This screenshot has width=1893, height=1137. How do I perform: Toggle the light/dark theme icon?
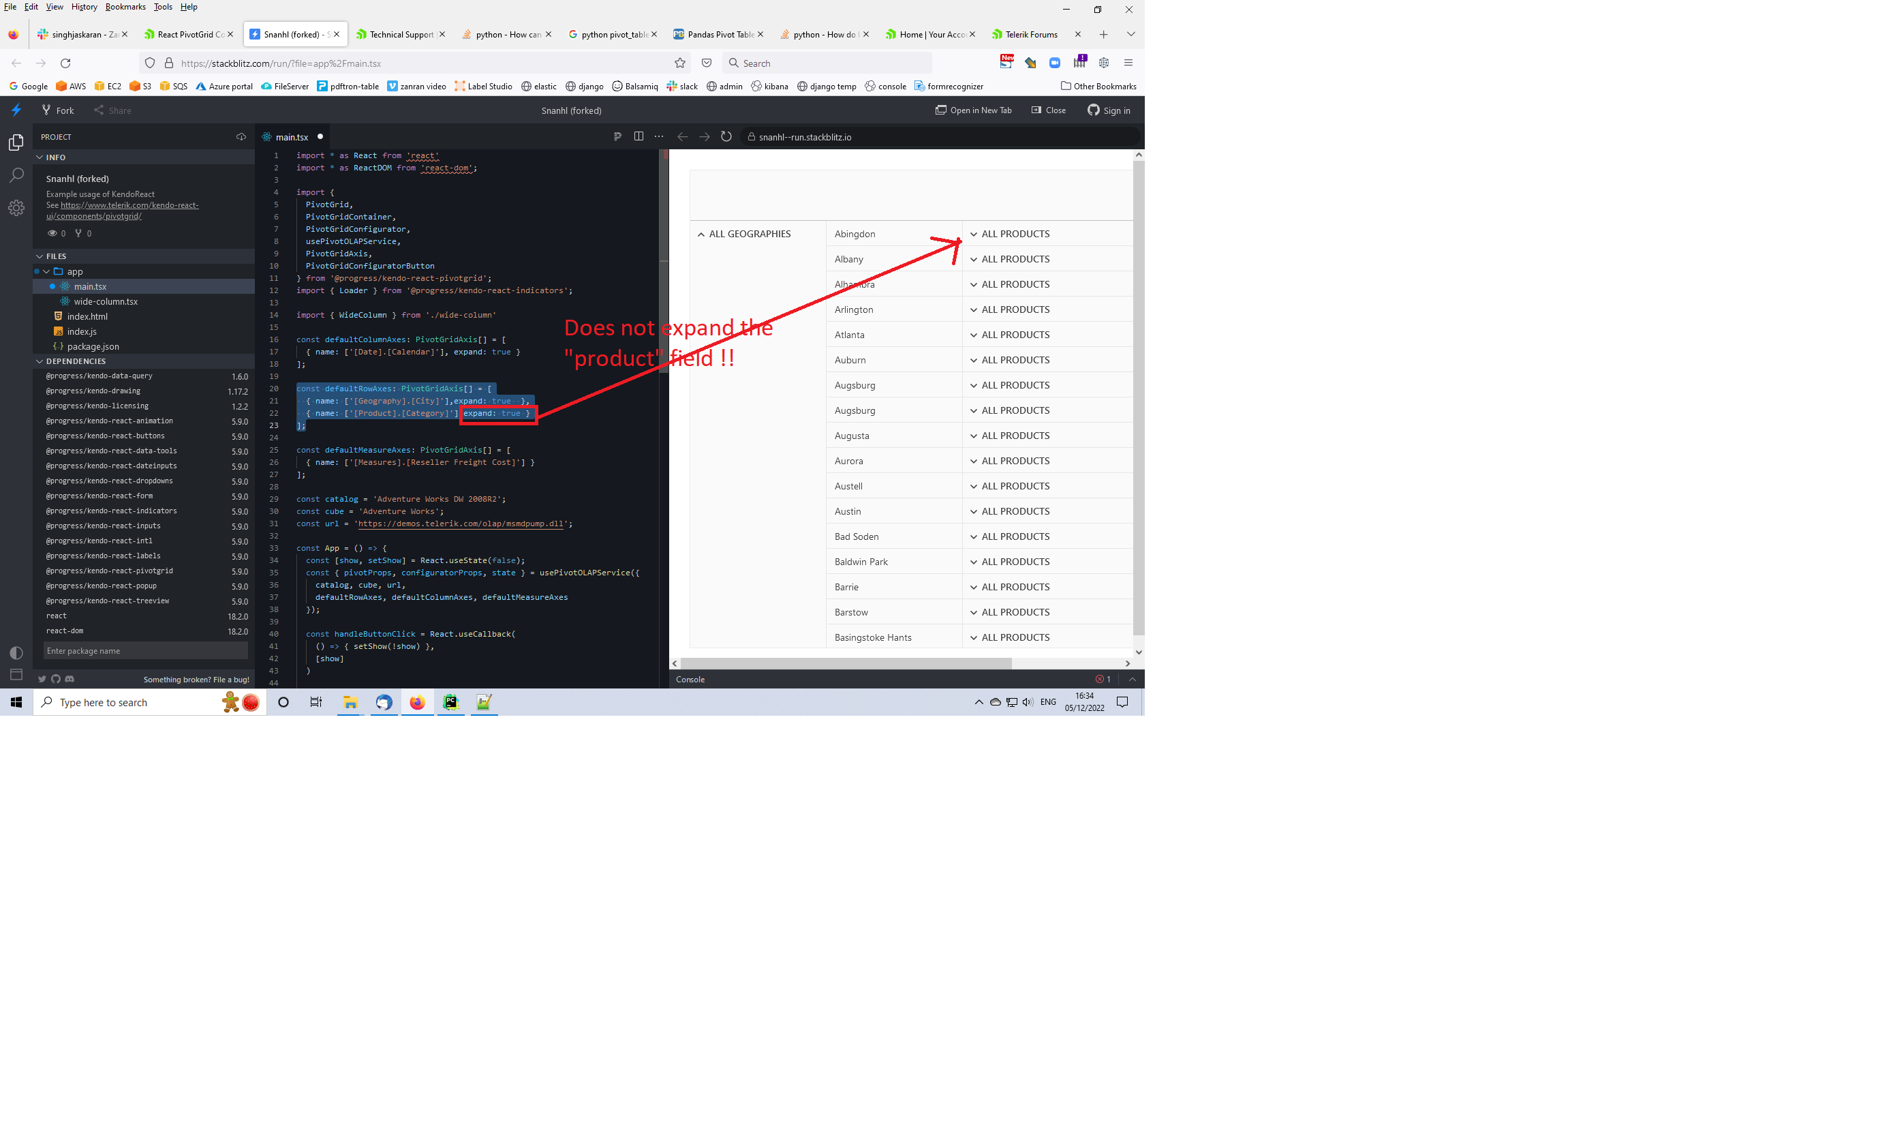[x=16, y=653]
